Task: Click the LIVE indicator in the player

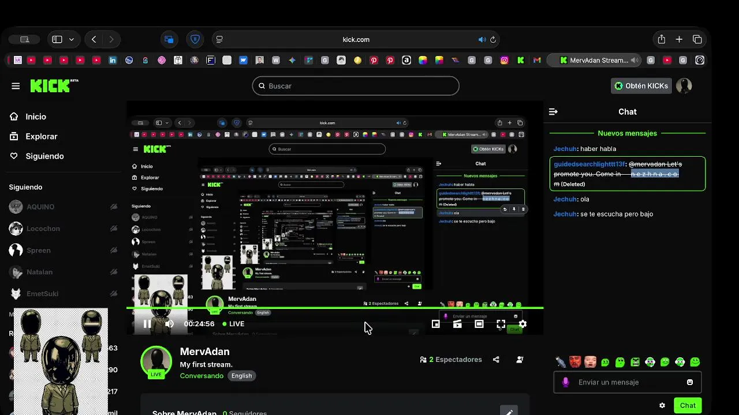Action: point(234,324)
